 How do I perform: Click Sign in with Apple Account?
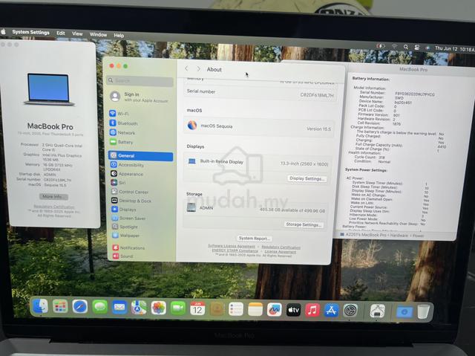click(x=140, y=97)
